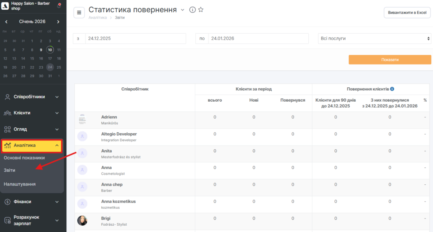Screen dimensions: 433x232
Task: Open Звіти in the Аналітика submenu
Action: [9, 170]
